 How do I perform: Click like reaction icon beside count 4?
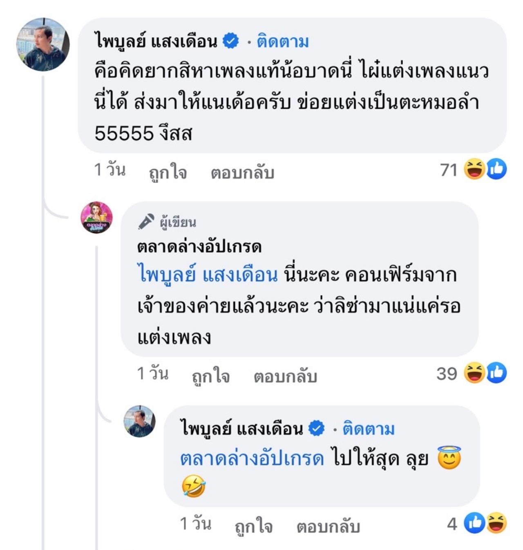tap(475, 523)
